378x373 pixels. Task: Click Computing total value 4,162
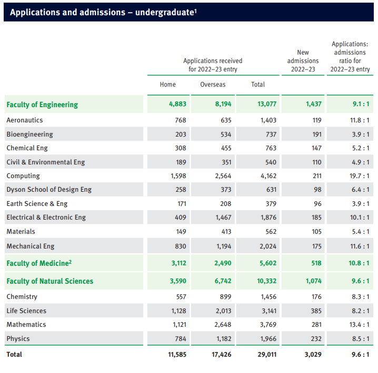tap(268, 176)
